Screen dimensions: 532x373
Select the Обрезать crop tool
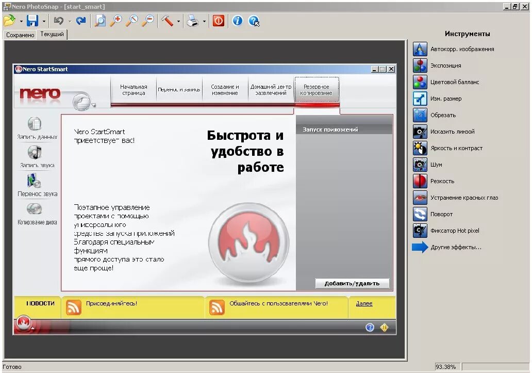point(434,115)
